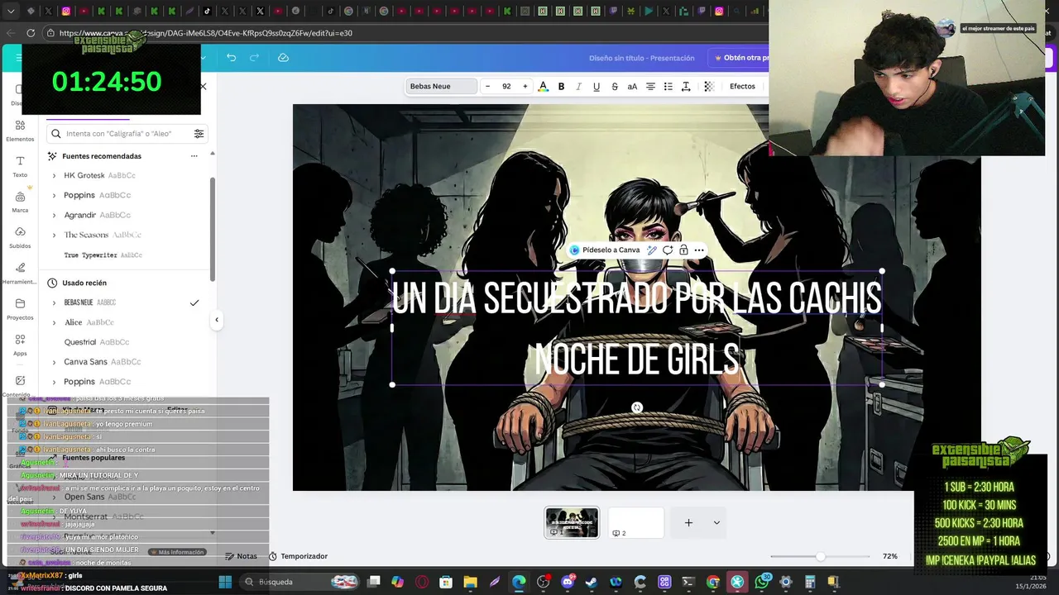The height and width of the screenshot is (595, 1059).
Task: Expand The Seasons font styles
Action: [55, 235]
